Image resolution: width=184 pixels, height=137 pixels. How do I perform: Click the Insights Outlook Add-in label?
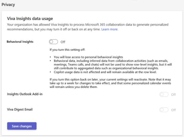pyautogui.click(x=25, y=94)
